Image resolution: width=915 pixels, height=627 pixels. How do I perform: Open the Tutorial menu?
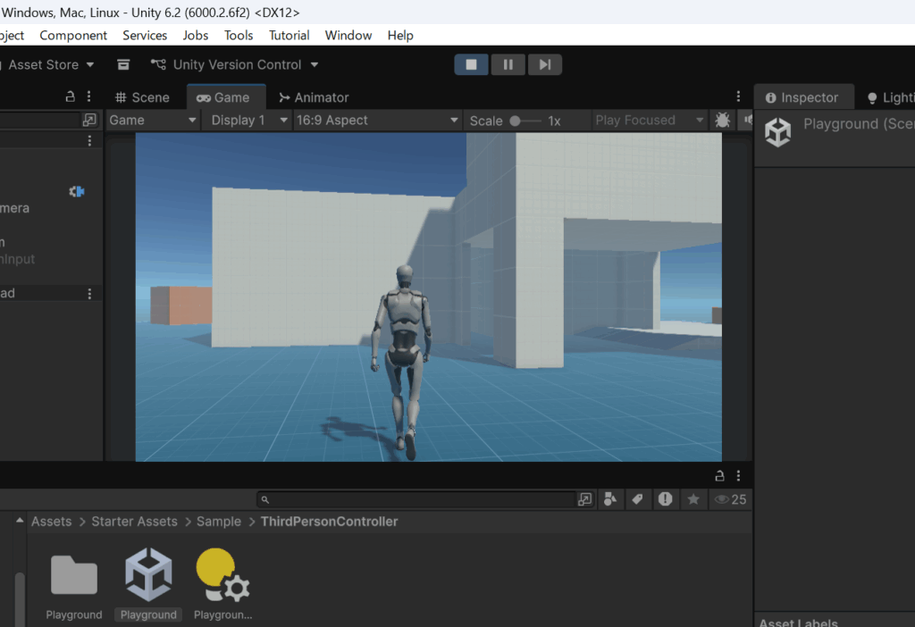290,36
